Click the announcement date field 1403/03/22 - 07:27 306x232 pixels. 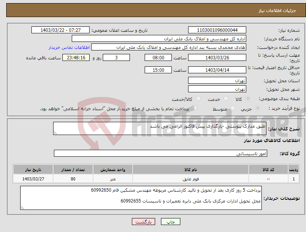click(x=61, y=30)
